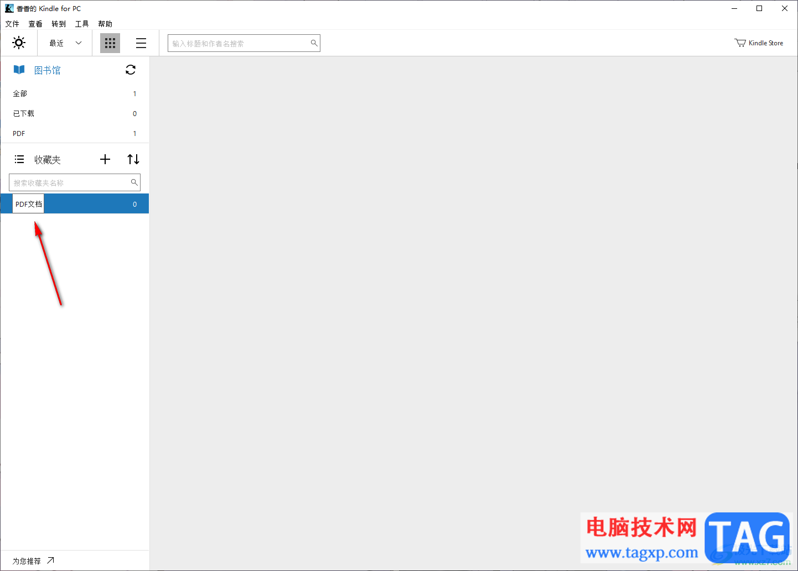Select the 已下载 library filter
798x571 pixels.
(x=75, y=113)
